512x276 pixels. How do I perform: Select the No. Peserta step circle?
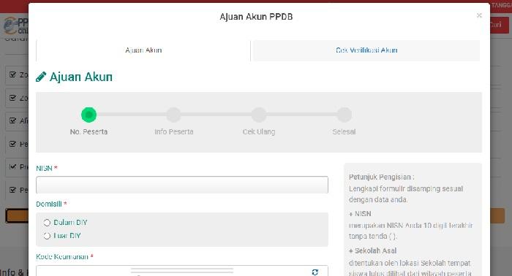(89, 115)
